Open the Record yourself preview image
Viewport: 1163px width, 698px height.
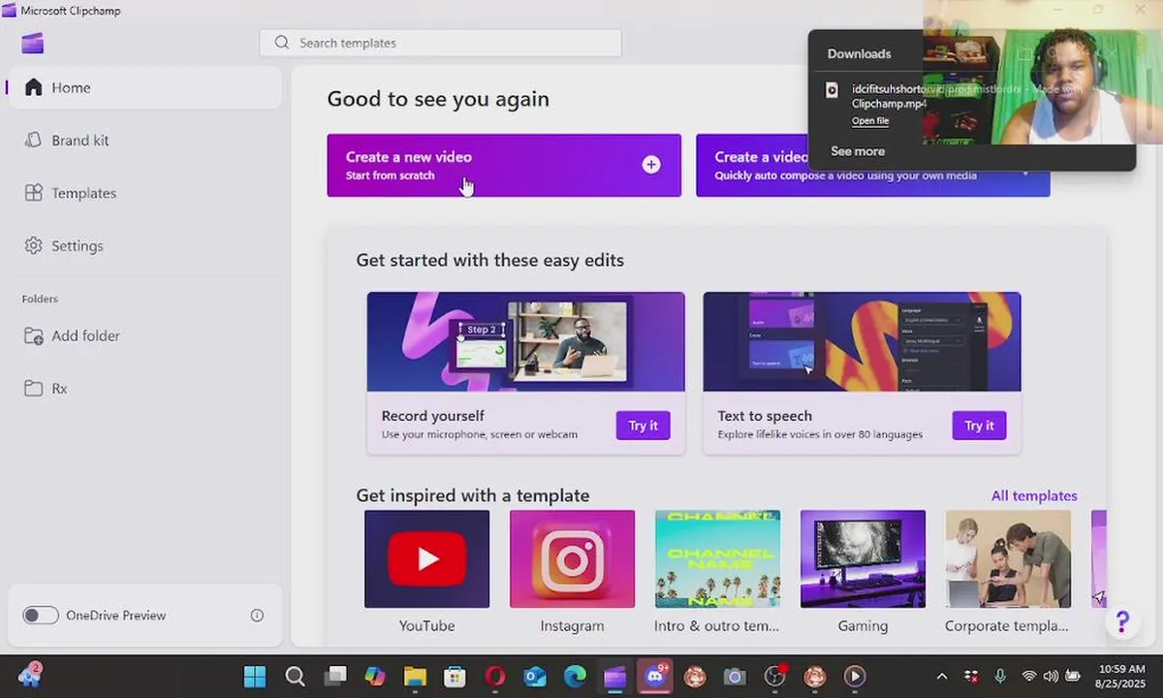point(525,341)
